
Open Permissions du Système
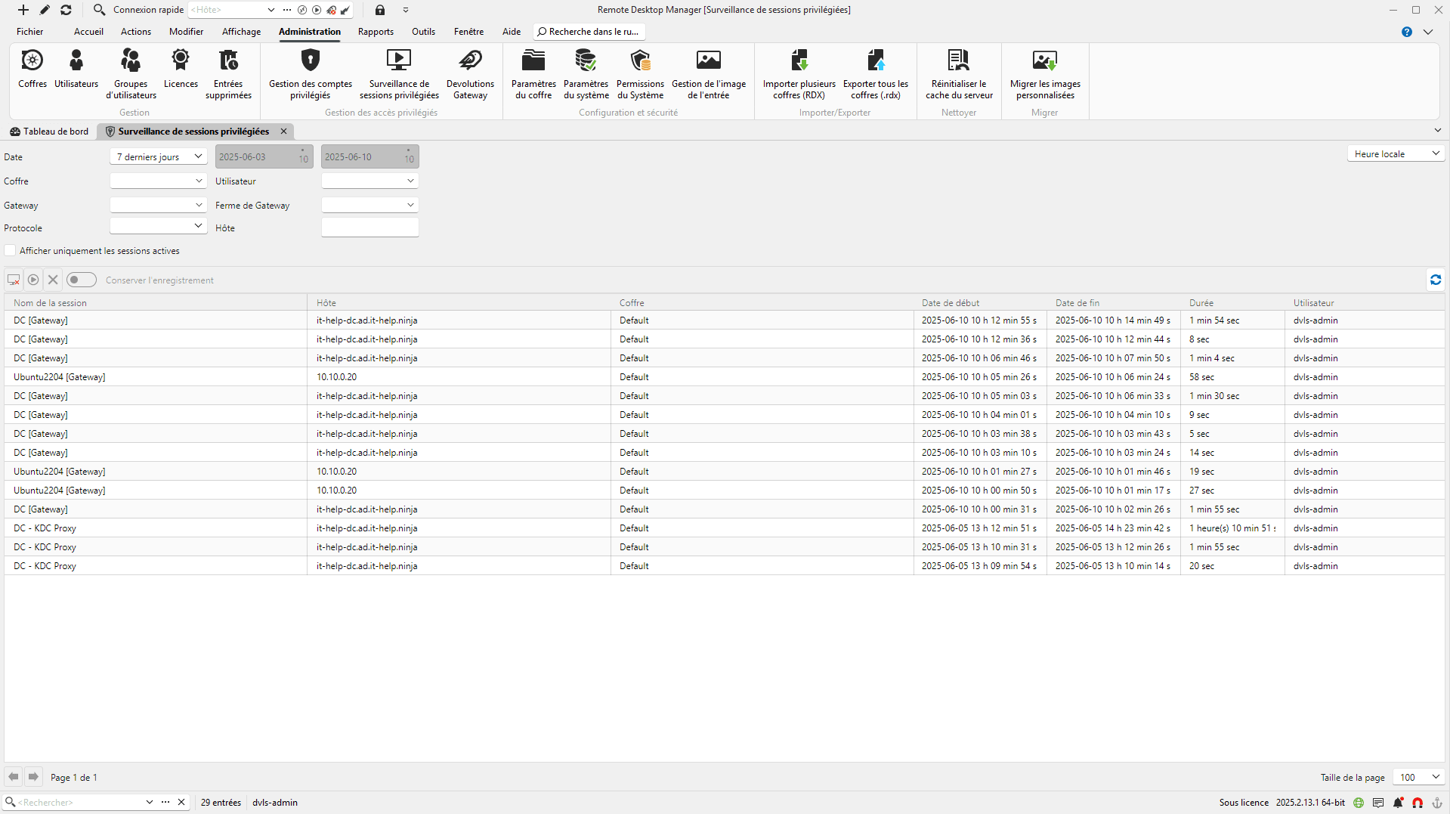point(640,73)
